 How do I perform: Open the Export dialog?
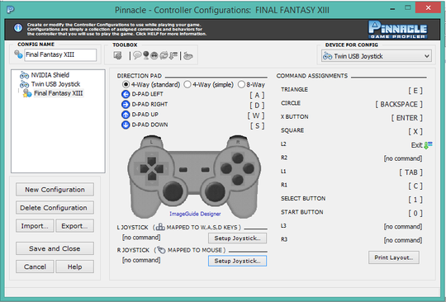pyautogui.click(x=74, y=226)
